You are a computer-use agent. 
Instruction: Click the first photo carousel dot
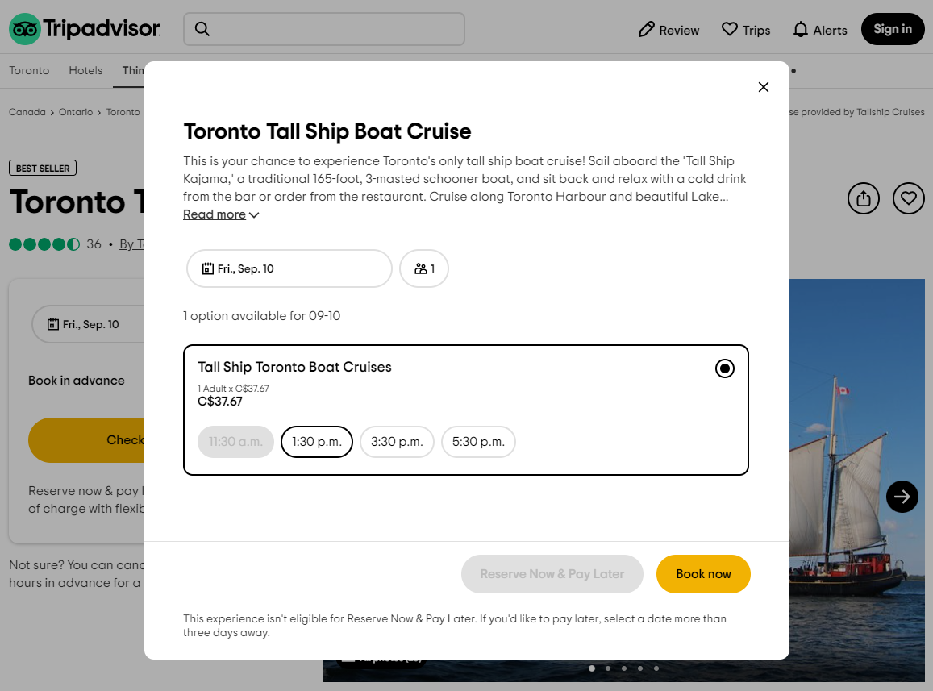(591, 668)
